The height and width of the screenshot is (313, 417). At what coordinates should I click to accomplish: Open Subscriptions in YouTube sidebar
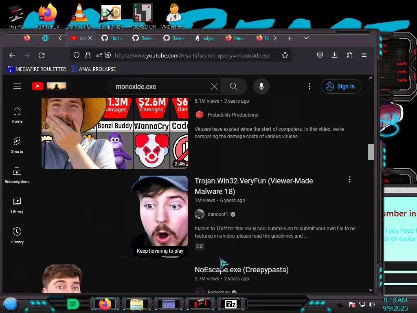pyautogui.click(x=17, y=175)
